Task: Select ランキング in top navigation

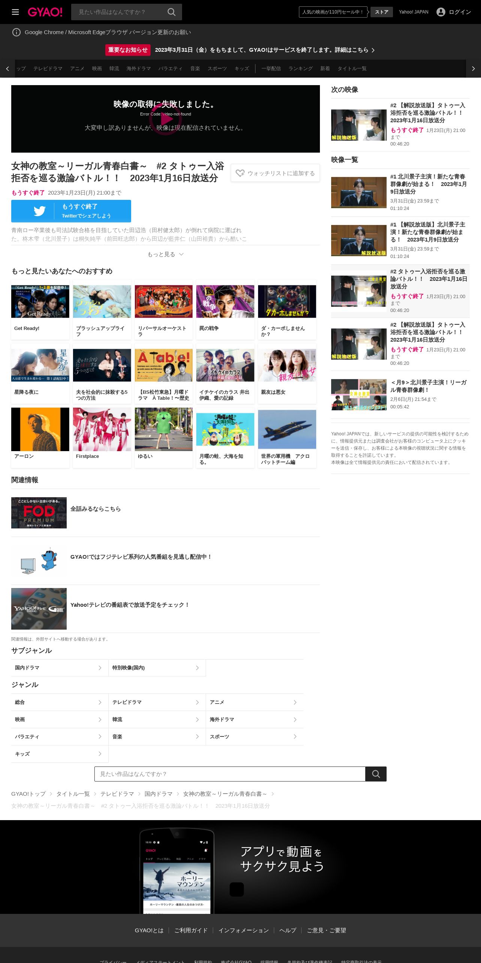Action: (x=300, y=69)
